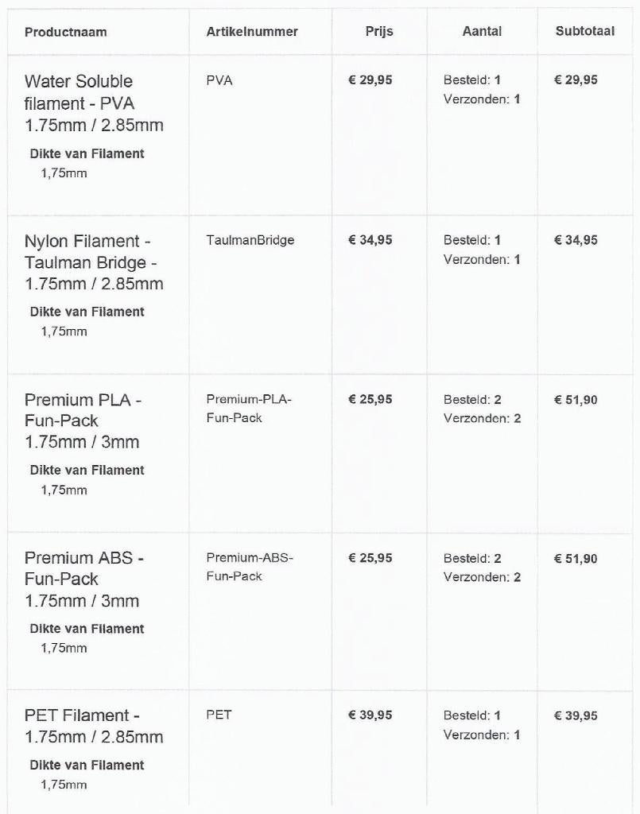
Task: Click the Artikelnummer column header
Action: [x=252, y=32]
